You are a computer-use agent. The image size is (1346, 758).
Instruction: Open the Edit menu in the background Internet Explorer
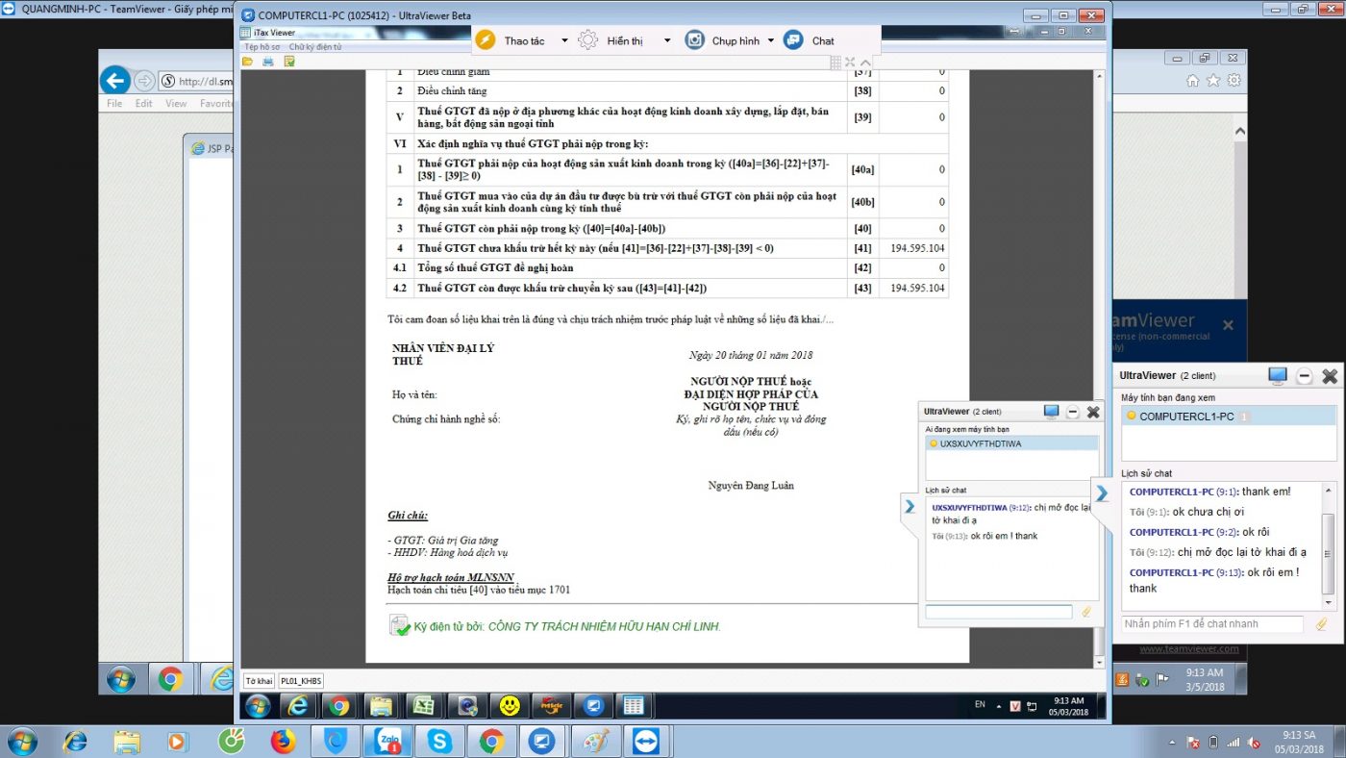[x=143, y=103]
